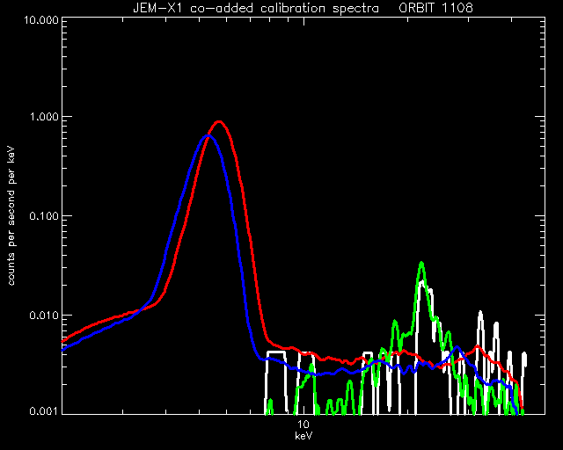Click the red curve's peak
This screenshot has height=450, width=563.
point(219,122)
